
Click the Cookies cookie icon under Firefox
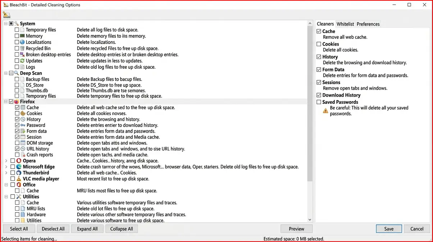23,113
